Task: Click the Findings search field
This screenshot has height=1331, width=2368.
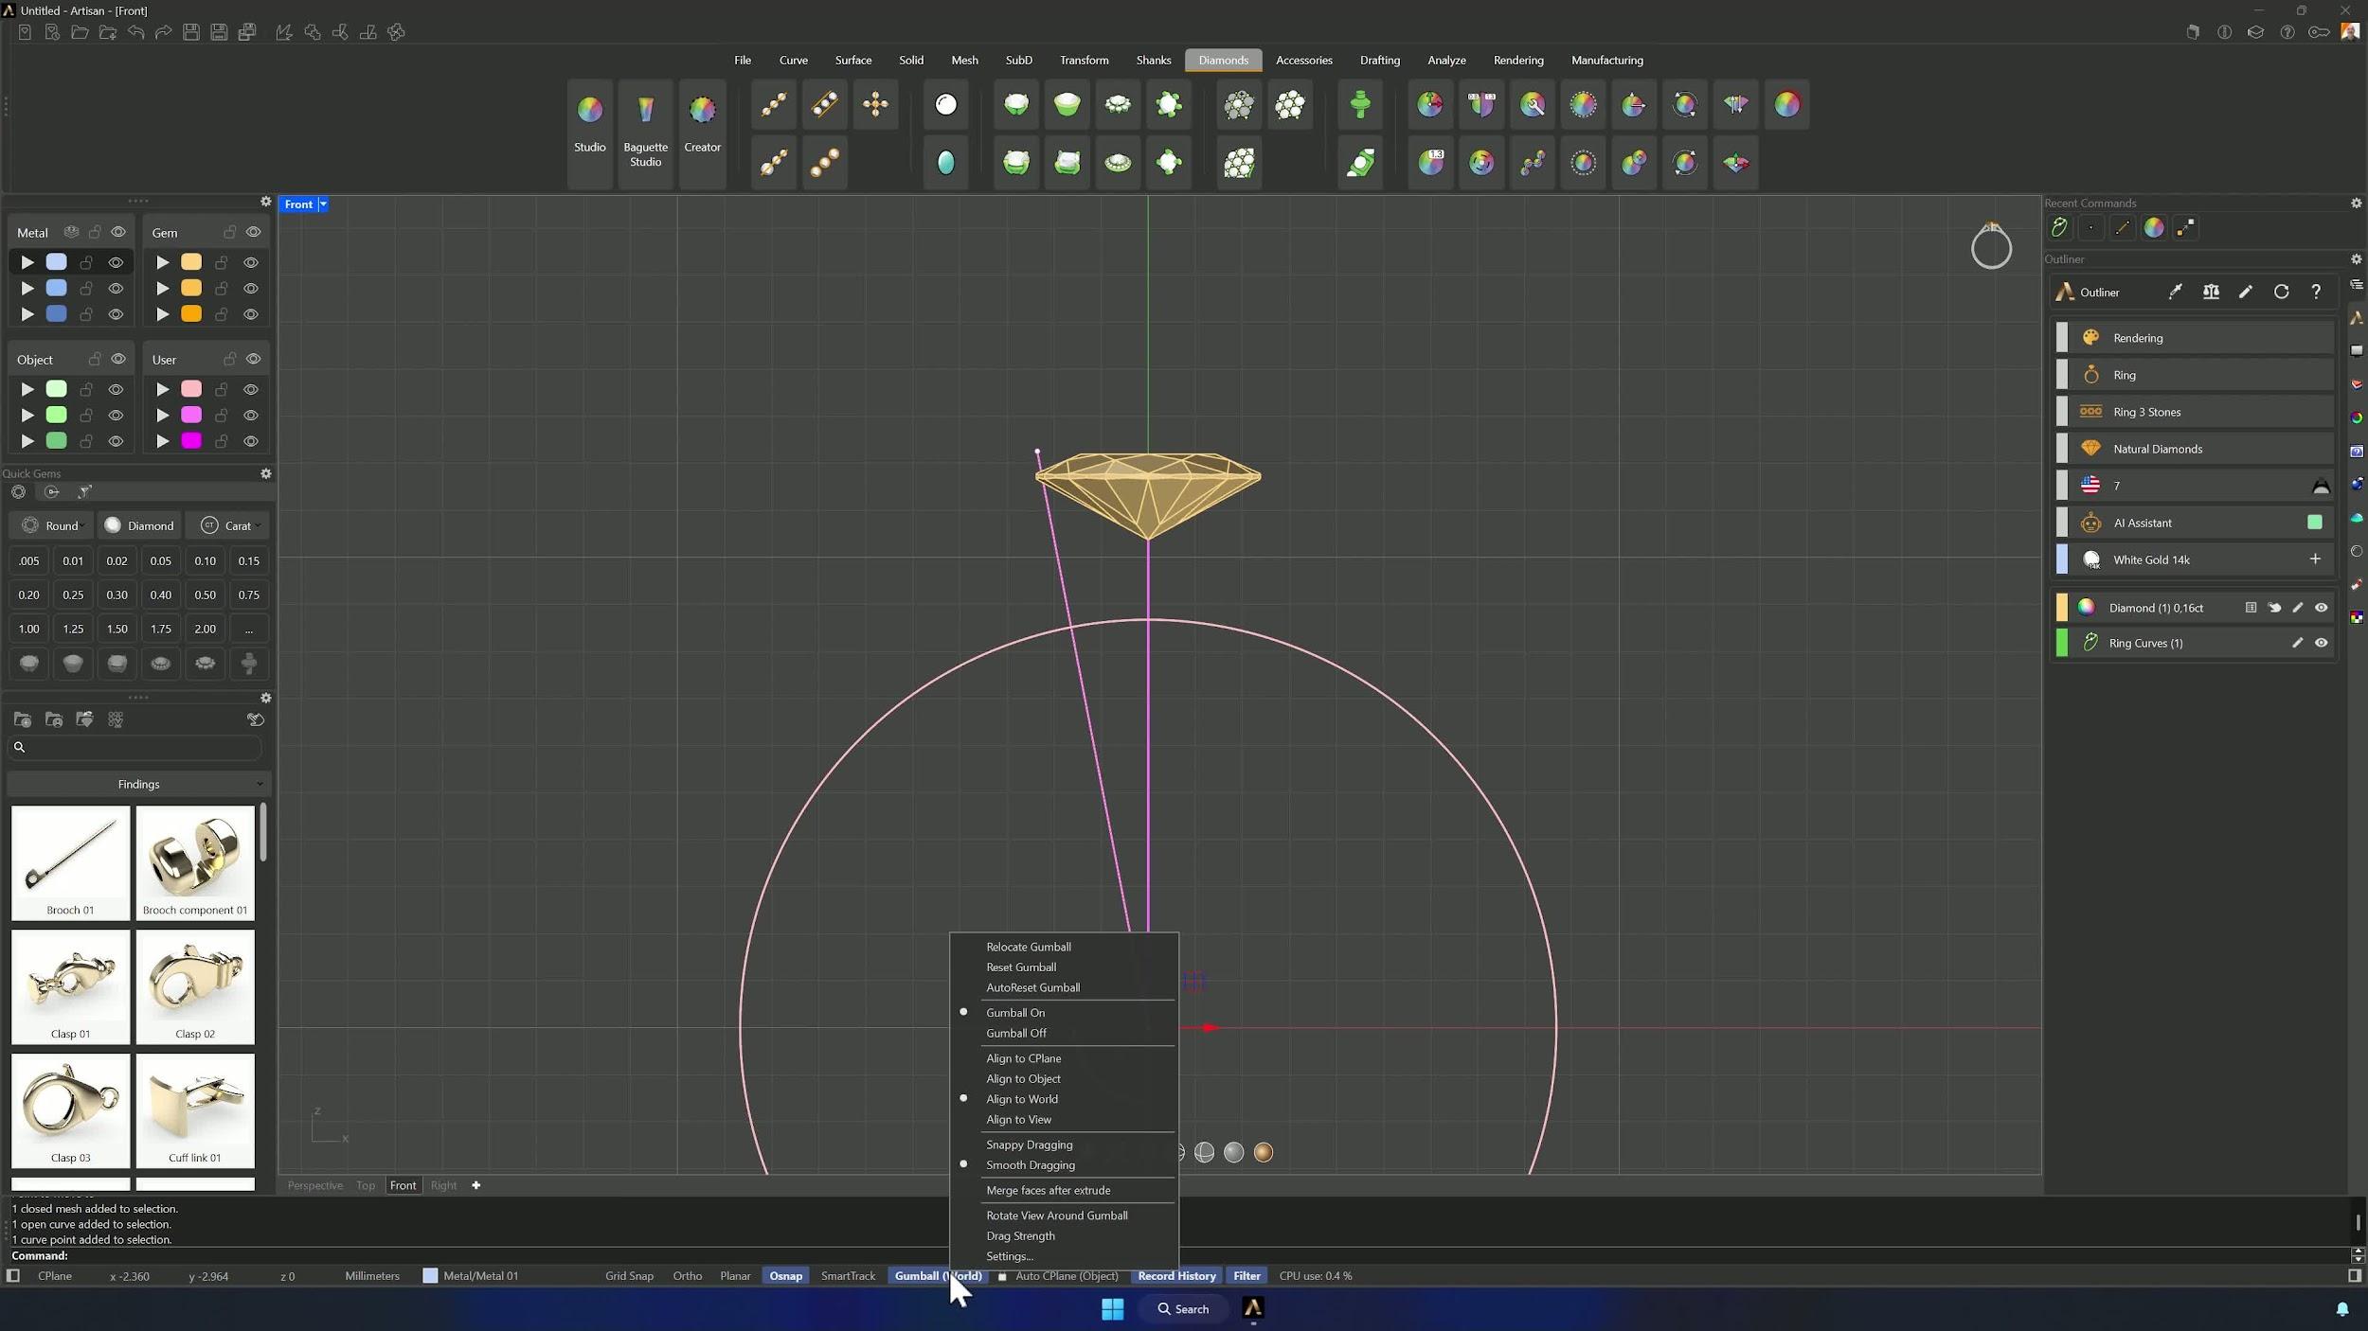Action: (135, 747)
